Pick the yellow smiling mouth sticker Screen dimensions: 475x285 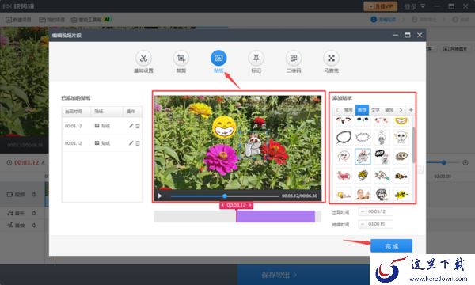[401, 121]
